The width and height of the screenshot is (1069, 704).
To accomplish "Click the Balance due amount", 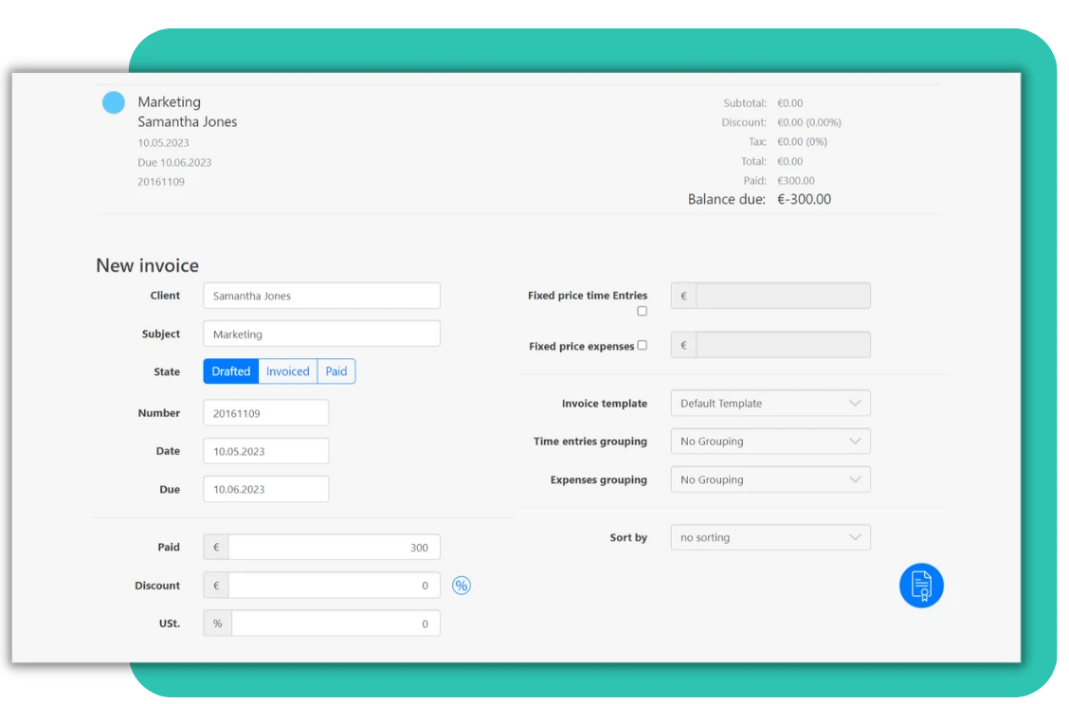I will [x=805, y=199].
